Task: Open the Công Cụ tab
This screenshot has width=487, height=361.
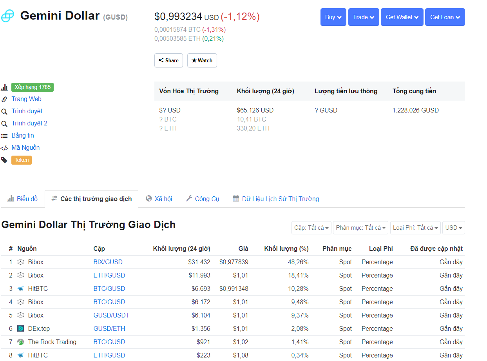Action: [x=203, y=199]
